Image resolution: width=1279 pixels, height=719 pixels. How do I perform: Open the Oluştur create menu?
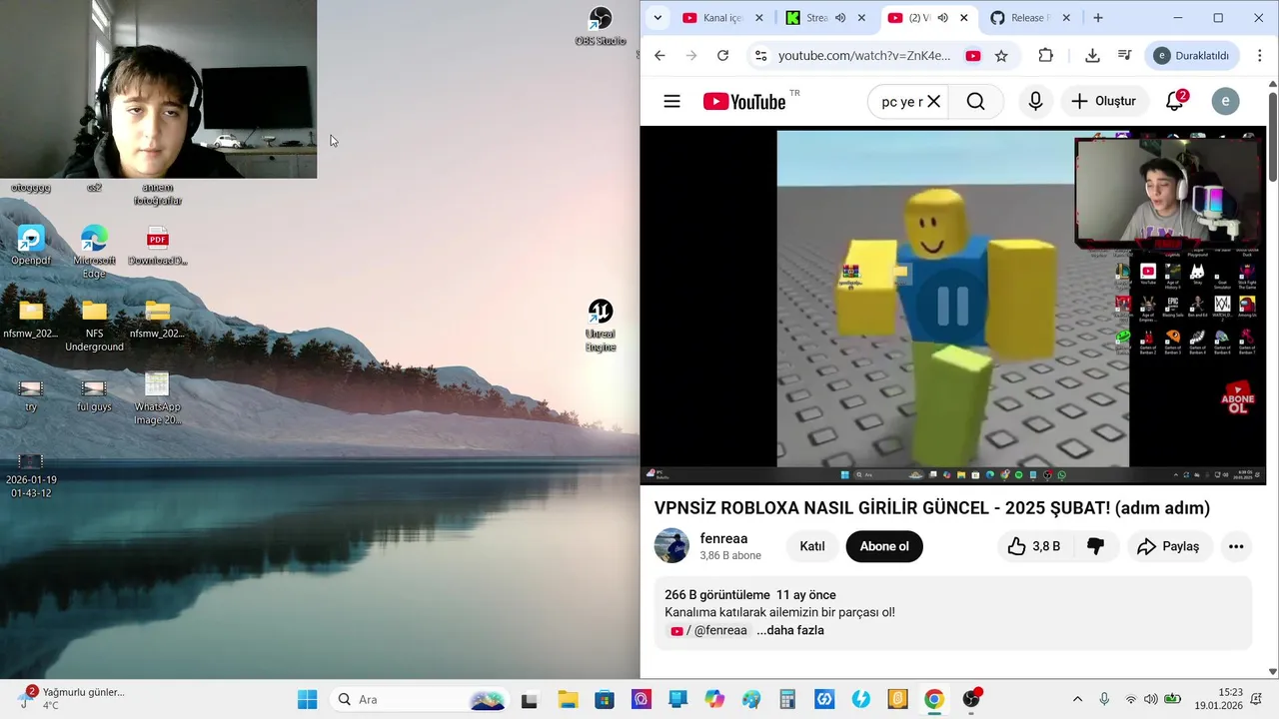tap(1103, 101)
